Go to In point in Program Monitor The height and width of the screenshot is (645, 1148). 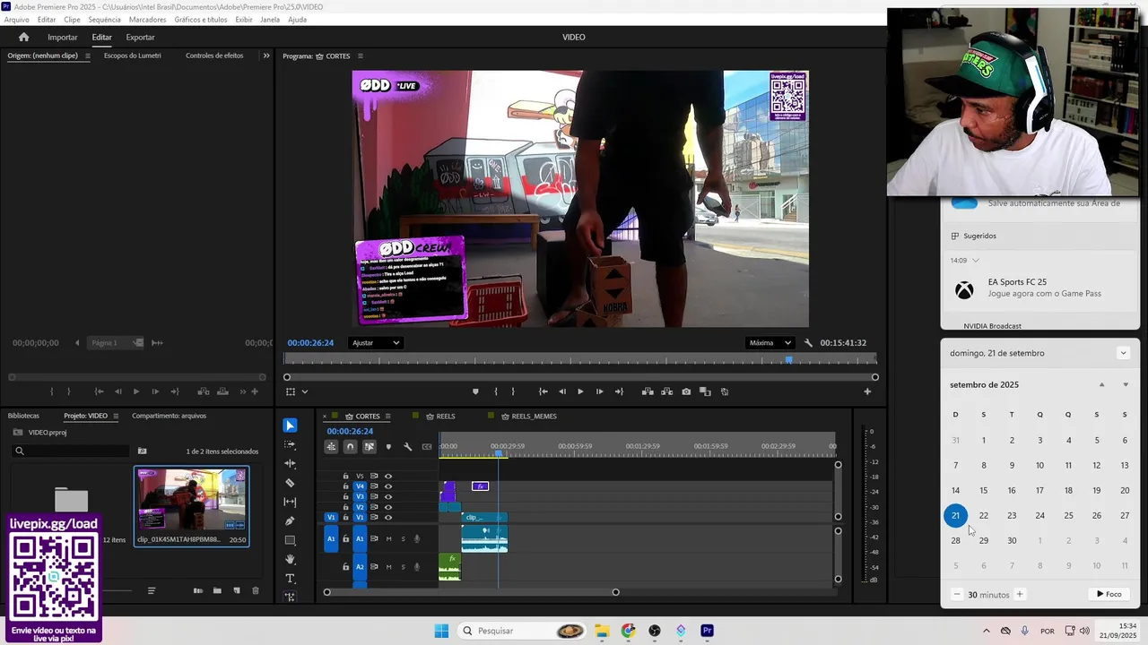(x=543, y=391)
